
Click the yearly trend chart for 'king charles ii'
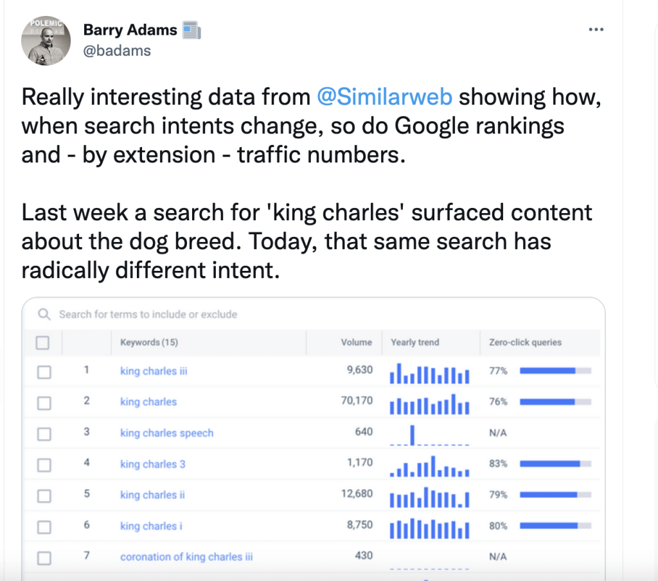(x=430, y=496)
